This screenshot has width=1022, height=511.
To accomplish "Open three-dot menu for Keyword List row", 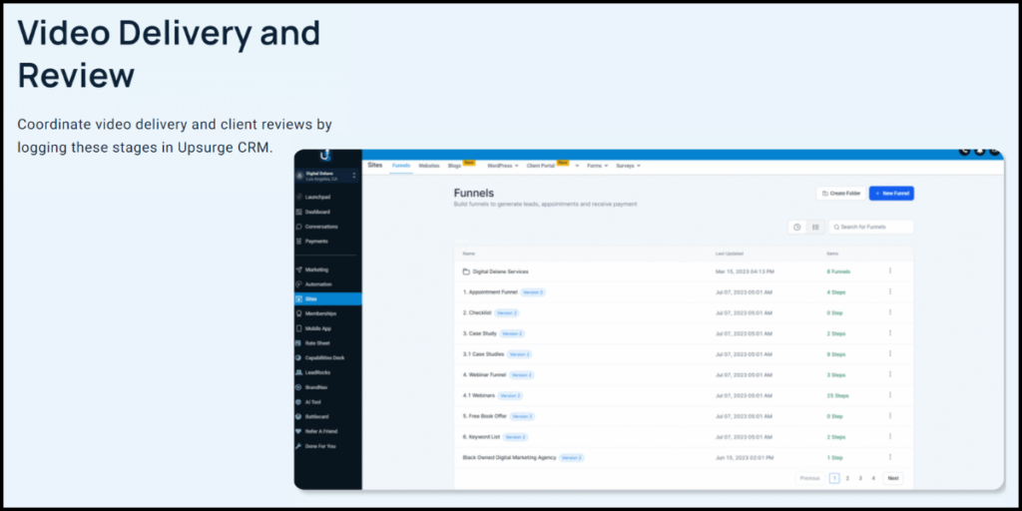I will (x=889, y=436).
